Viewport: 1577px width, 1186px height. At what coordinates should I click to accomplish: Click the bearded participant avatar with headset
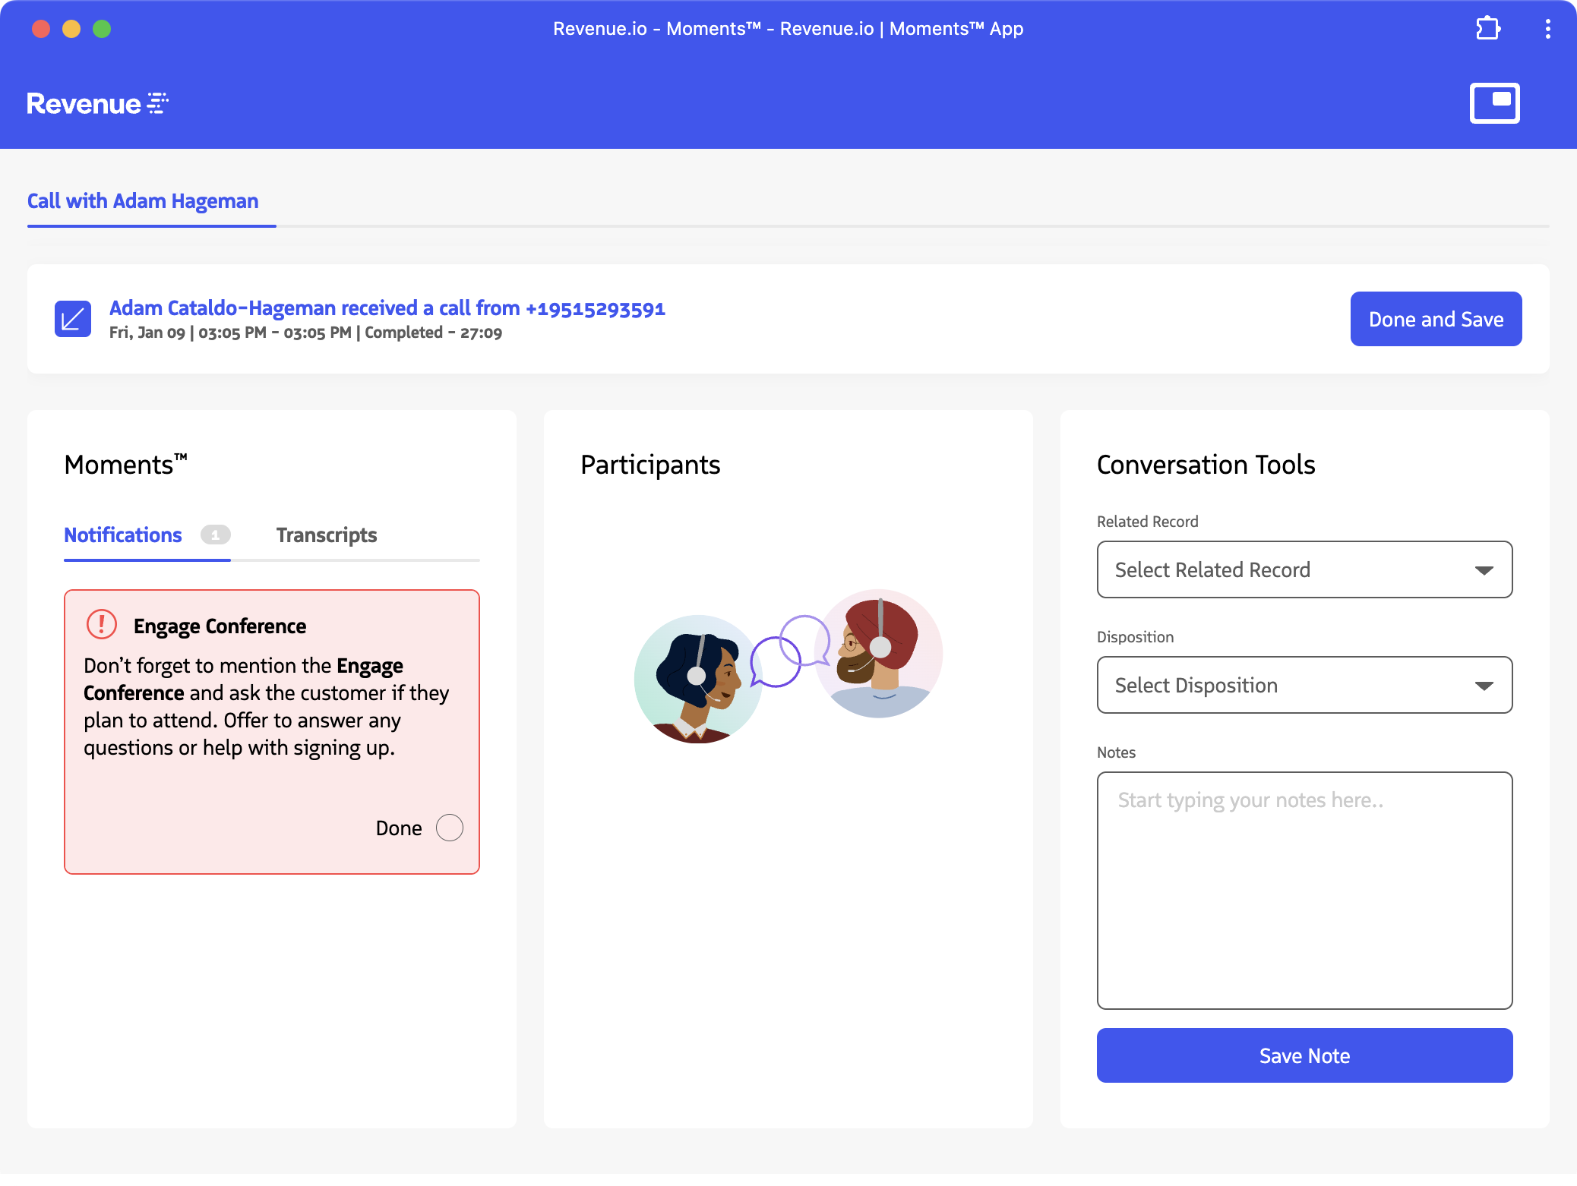pos(879,654)
